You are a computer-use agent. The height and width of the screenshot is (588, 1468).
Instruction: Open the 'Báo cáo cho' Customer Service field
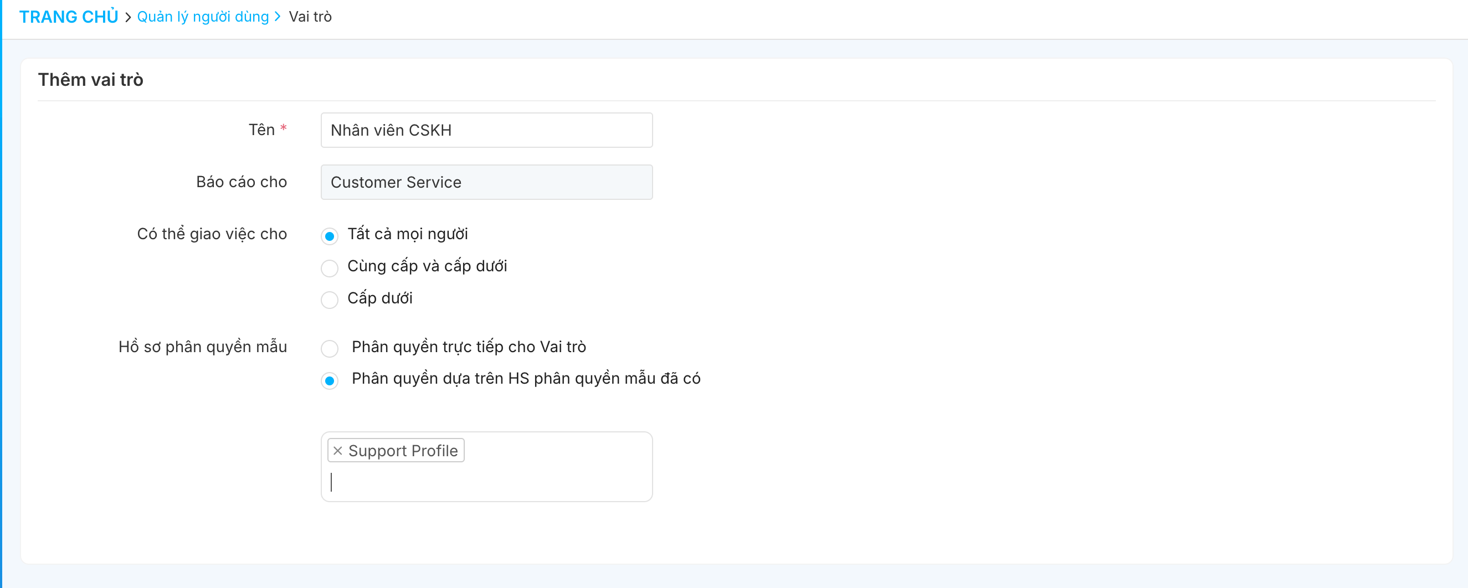pos(486,182)
